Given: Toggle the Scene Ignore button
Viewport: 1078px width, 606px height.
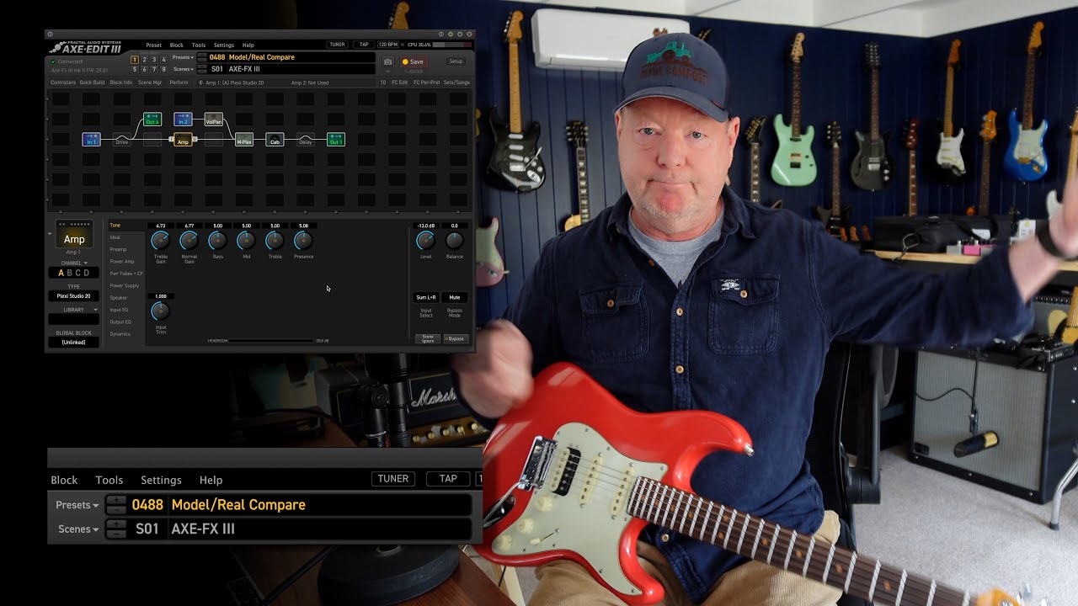Looking at the screenshot, I should 427,338.
